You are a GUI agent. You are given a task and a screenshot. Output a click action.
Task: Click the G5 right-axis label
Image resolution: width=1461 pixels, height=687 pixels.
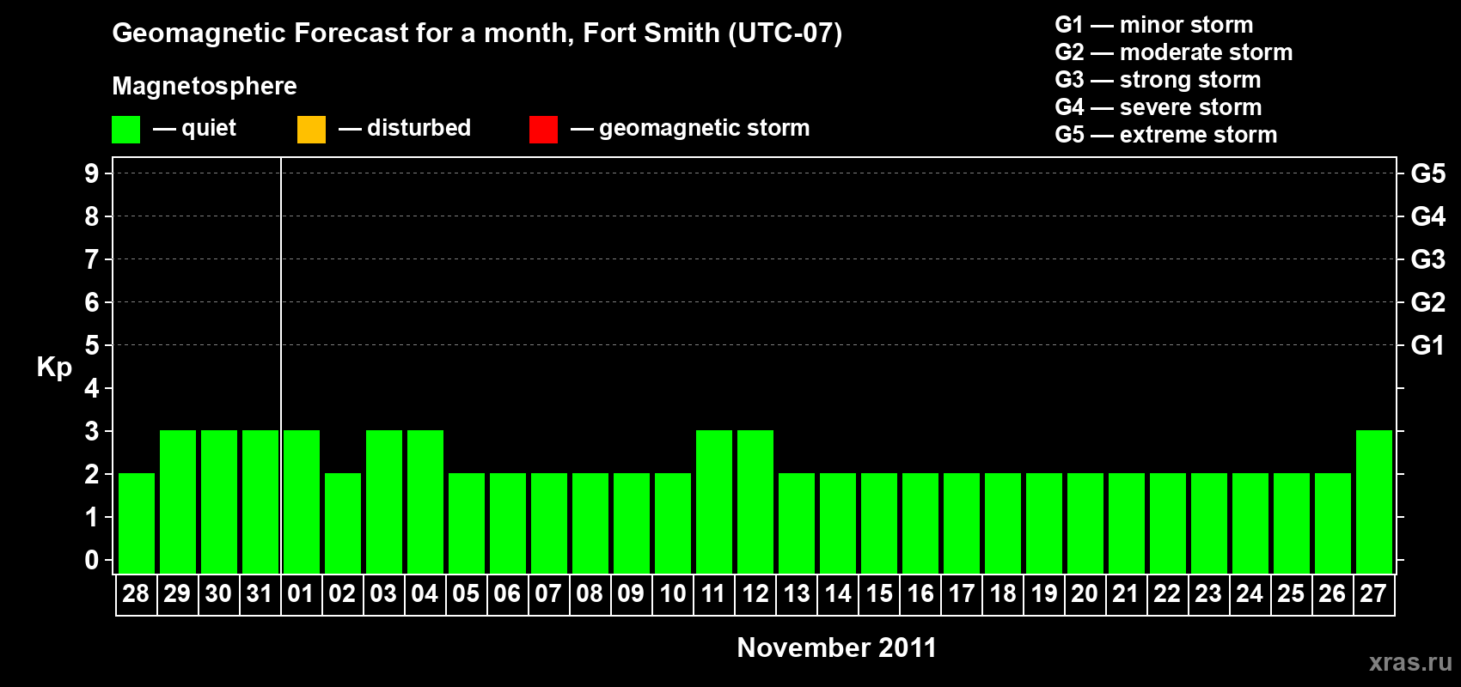(x=1428, y=173)
